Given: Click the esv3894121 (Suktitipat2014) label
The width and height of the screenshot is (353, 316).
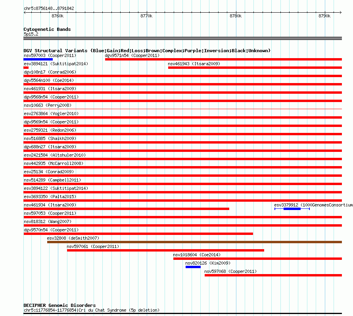Looking at the screenshot, I should [x=56, y=64].
